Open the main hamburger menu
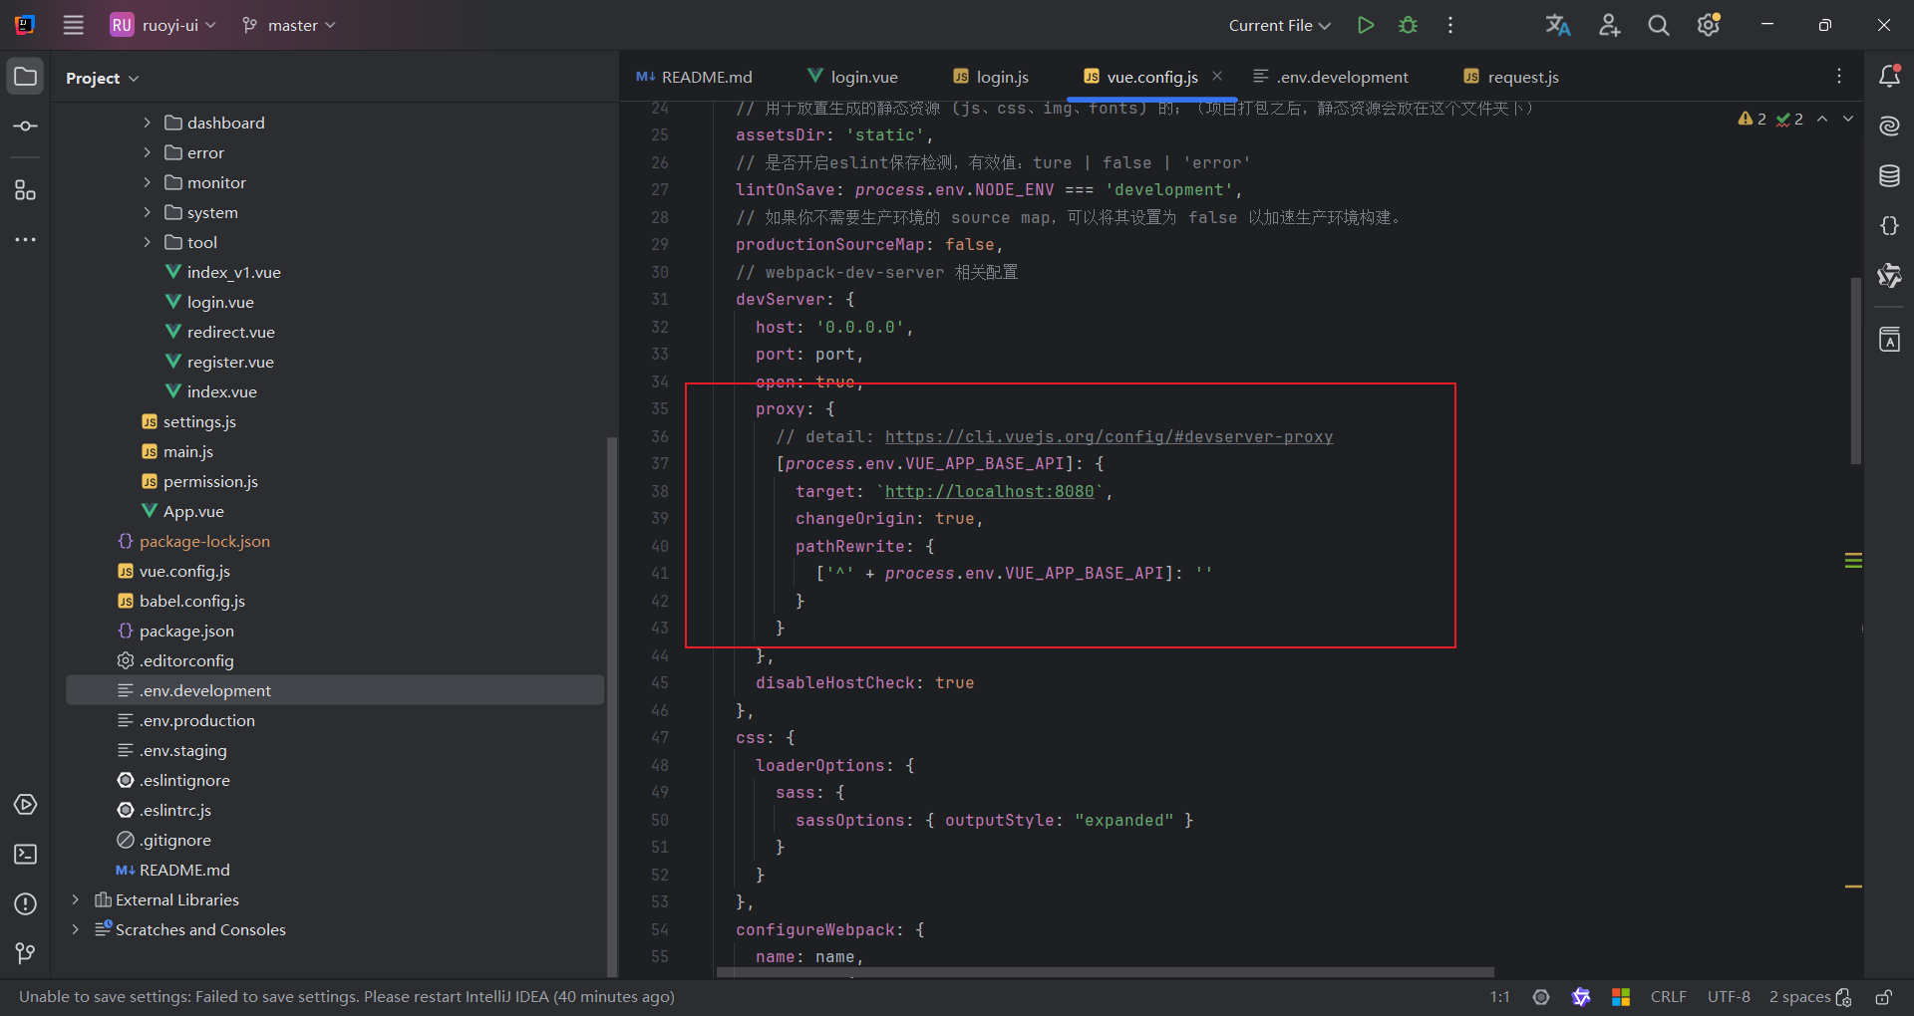 click(x=73, y=25)
